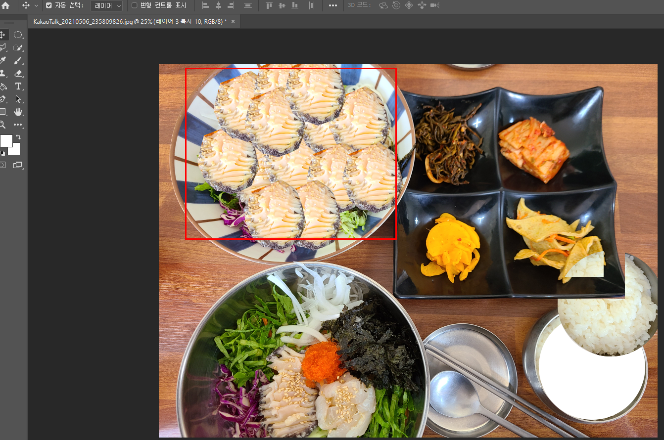
Task: Select the Quick Selection tool
Action: (x=18, y=47)
